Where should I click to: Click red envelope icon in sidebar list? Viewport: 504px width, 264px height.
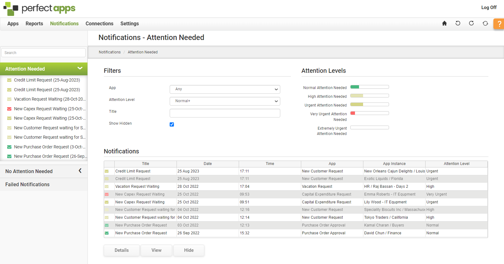tap(9, 109)
